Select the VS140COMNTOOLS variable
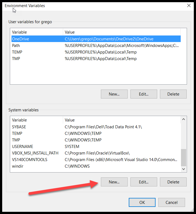Image resolution: width=196 pixels, height=214 pixels. pos(96,159)
